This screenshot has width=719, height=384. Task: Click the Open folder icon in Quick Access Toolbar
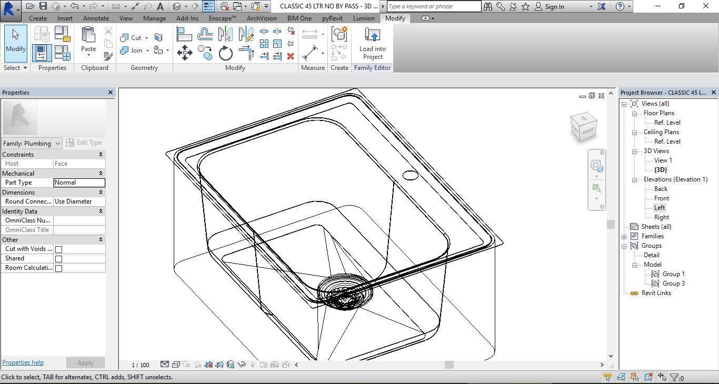coord(31,6)
